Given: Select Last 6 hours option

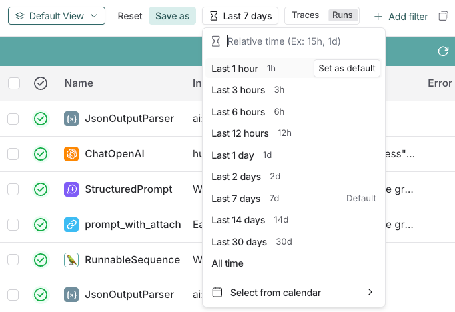Looking at the screenshot, I should (294, 112).
